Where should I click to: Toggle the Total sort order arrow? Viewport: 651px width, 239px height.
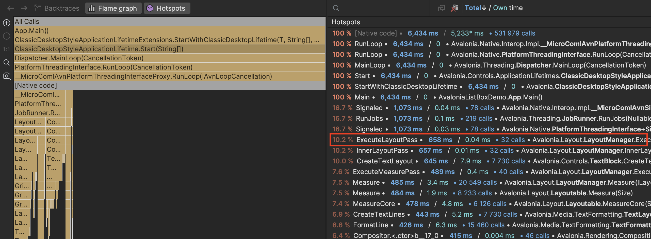tap(484, 8)
